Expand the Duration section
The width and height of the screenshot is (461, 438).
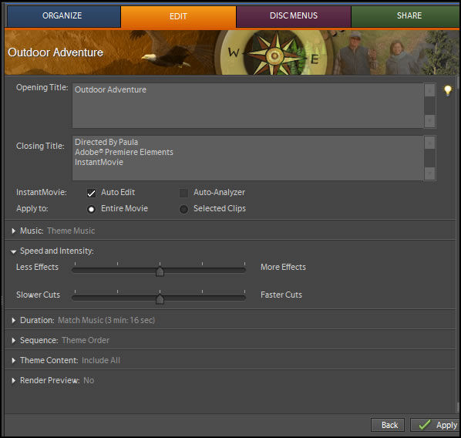pos(14,320)
